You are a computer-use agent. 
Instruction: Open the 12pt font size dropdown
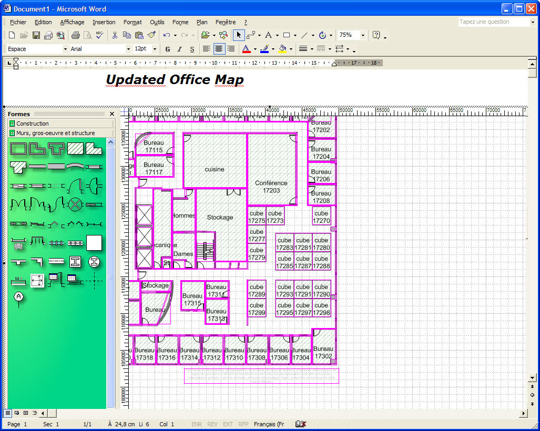coord(155,49)
